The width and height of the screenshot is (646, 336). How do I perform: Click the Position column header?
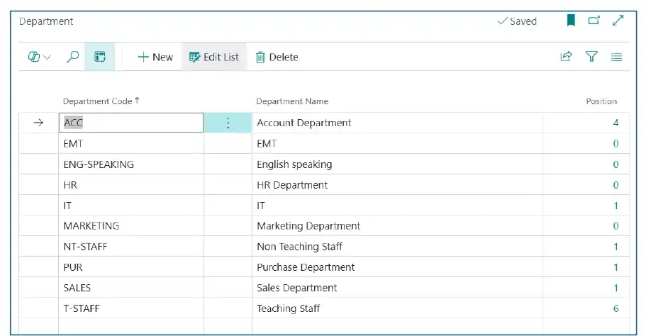click(x=601, y=101)
